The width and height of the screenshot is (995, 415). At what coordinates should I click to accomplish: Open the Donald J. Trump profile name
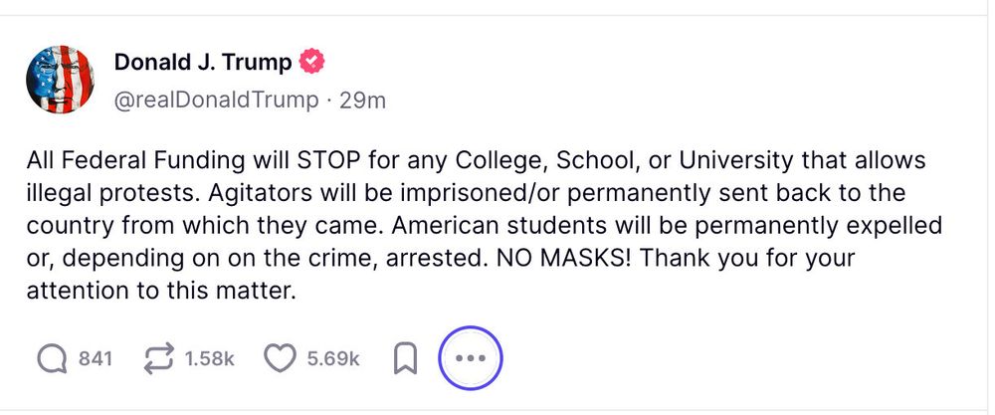(x=203, y=63)
